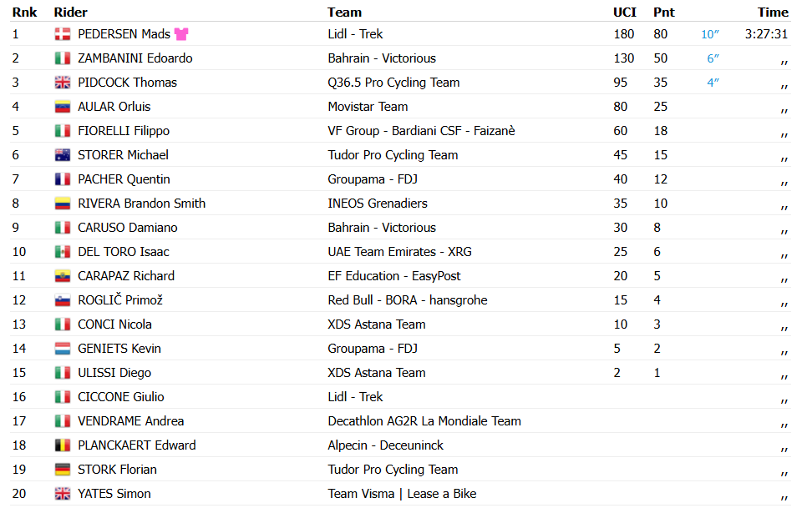
Task: Click the British flag next to Pidcock
Action: click(63, 83)
